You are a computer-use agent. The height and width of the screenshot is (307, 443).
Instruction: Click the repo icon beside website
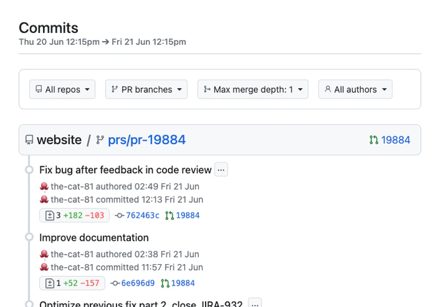click(x=29, y=140)
